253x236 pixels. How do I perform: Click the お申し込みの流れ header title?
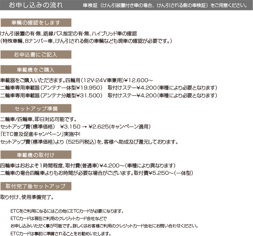click(36, 5)
